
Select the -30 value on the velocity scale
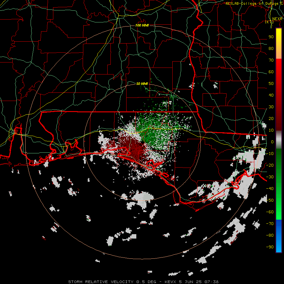click(270, 177)
